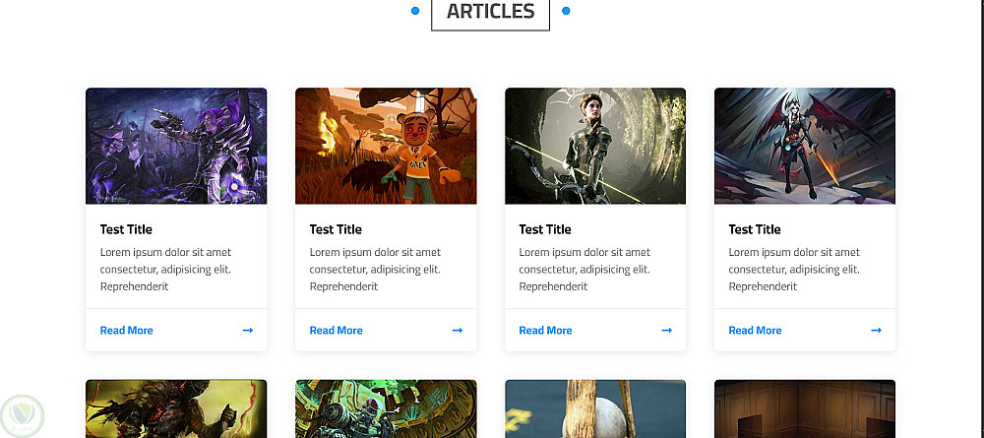Image resolution: width=984 pixels, height=438 pixels.
Task: Open the dark armored knight thumbnail
Action: [176, 408]
